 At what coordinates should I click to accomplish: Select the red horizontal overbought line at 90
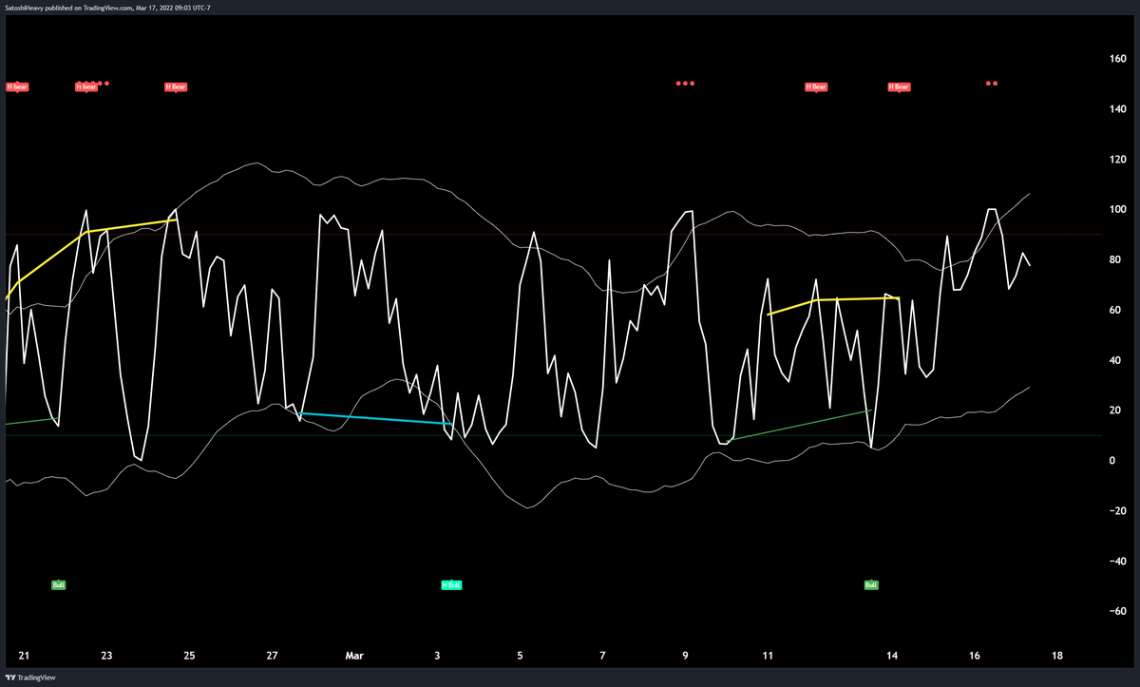pos(553,234)
